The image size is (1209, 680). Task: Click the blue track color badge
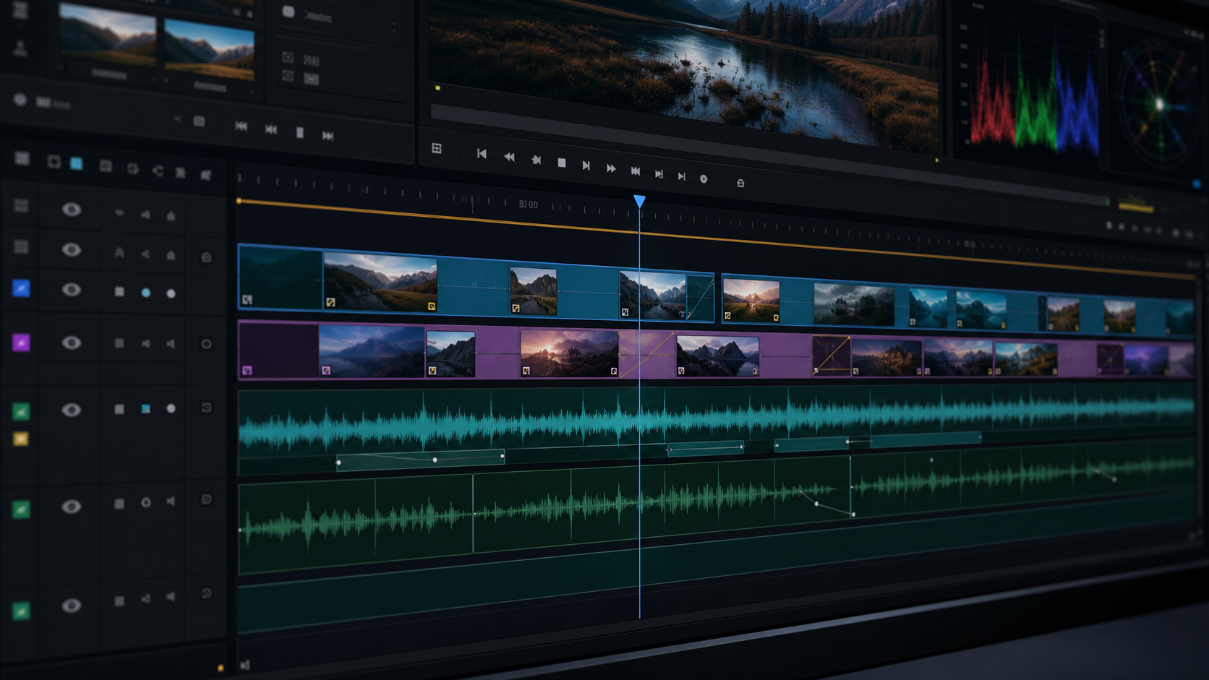click(x=21, y=288)
